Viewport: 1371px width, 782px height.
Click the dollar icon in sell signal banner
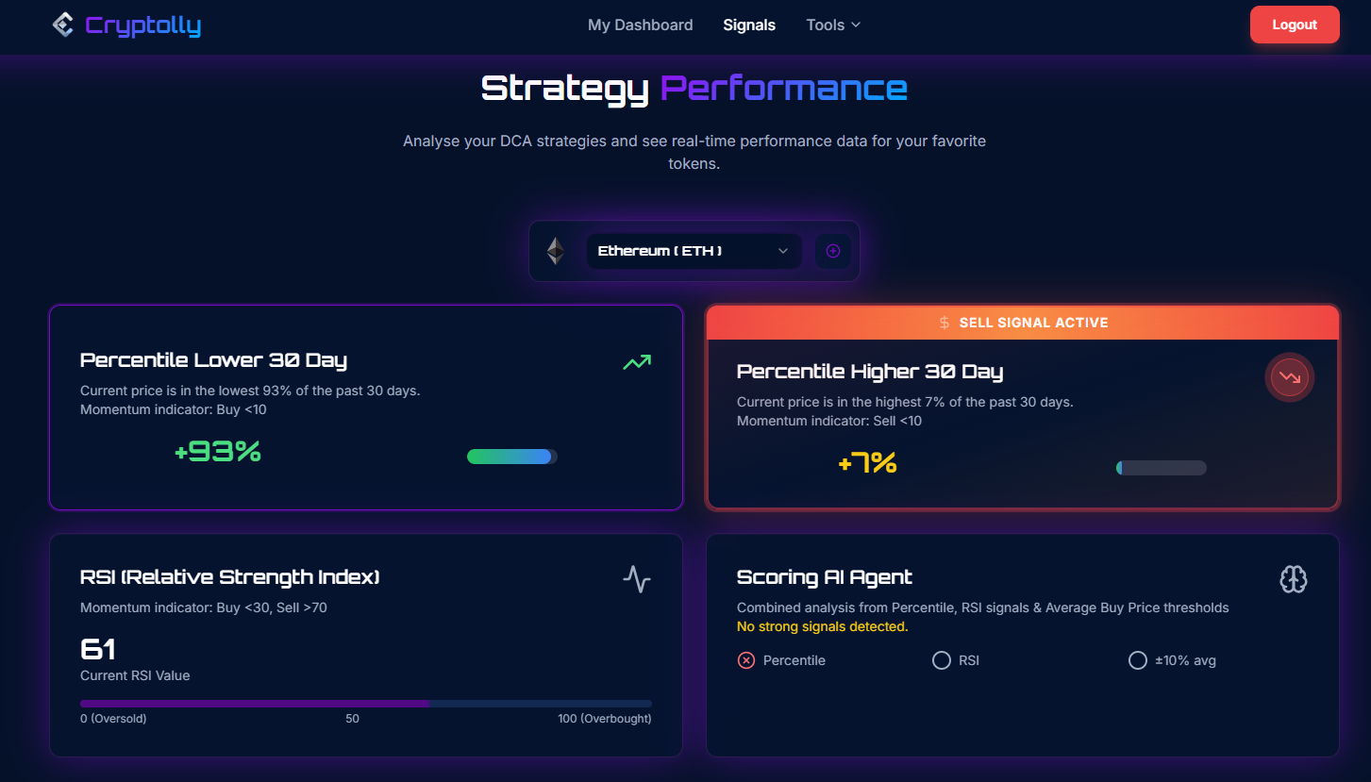(x=945, y=323)
